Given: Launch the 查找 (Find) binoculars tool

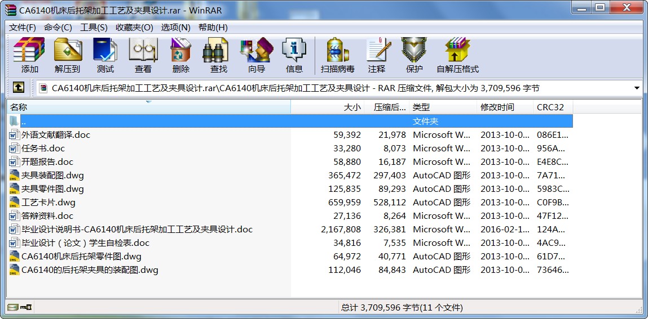Looking at the screenshot, I should pyautogui.click(x=219, y=56).
